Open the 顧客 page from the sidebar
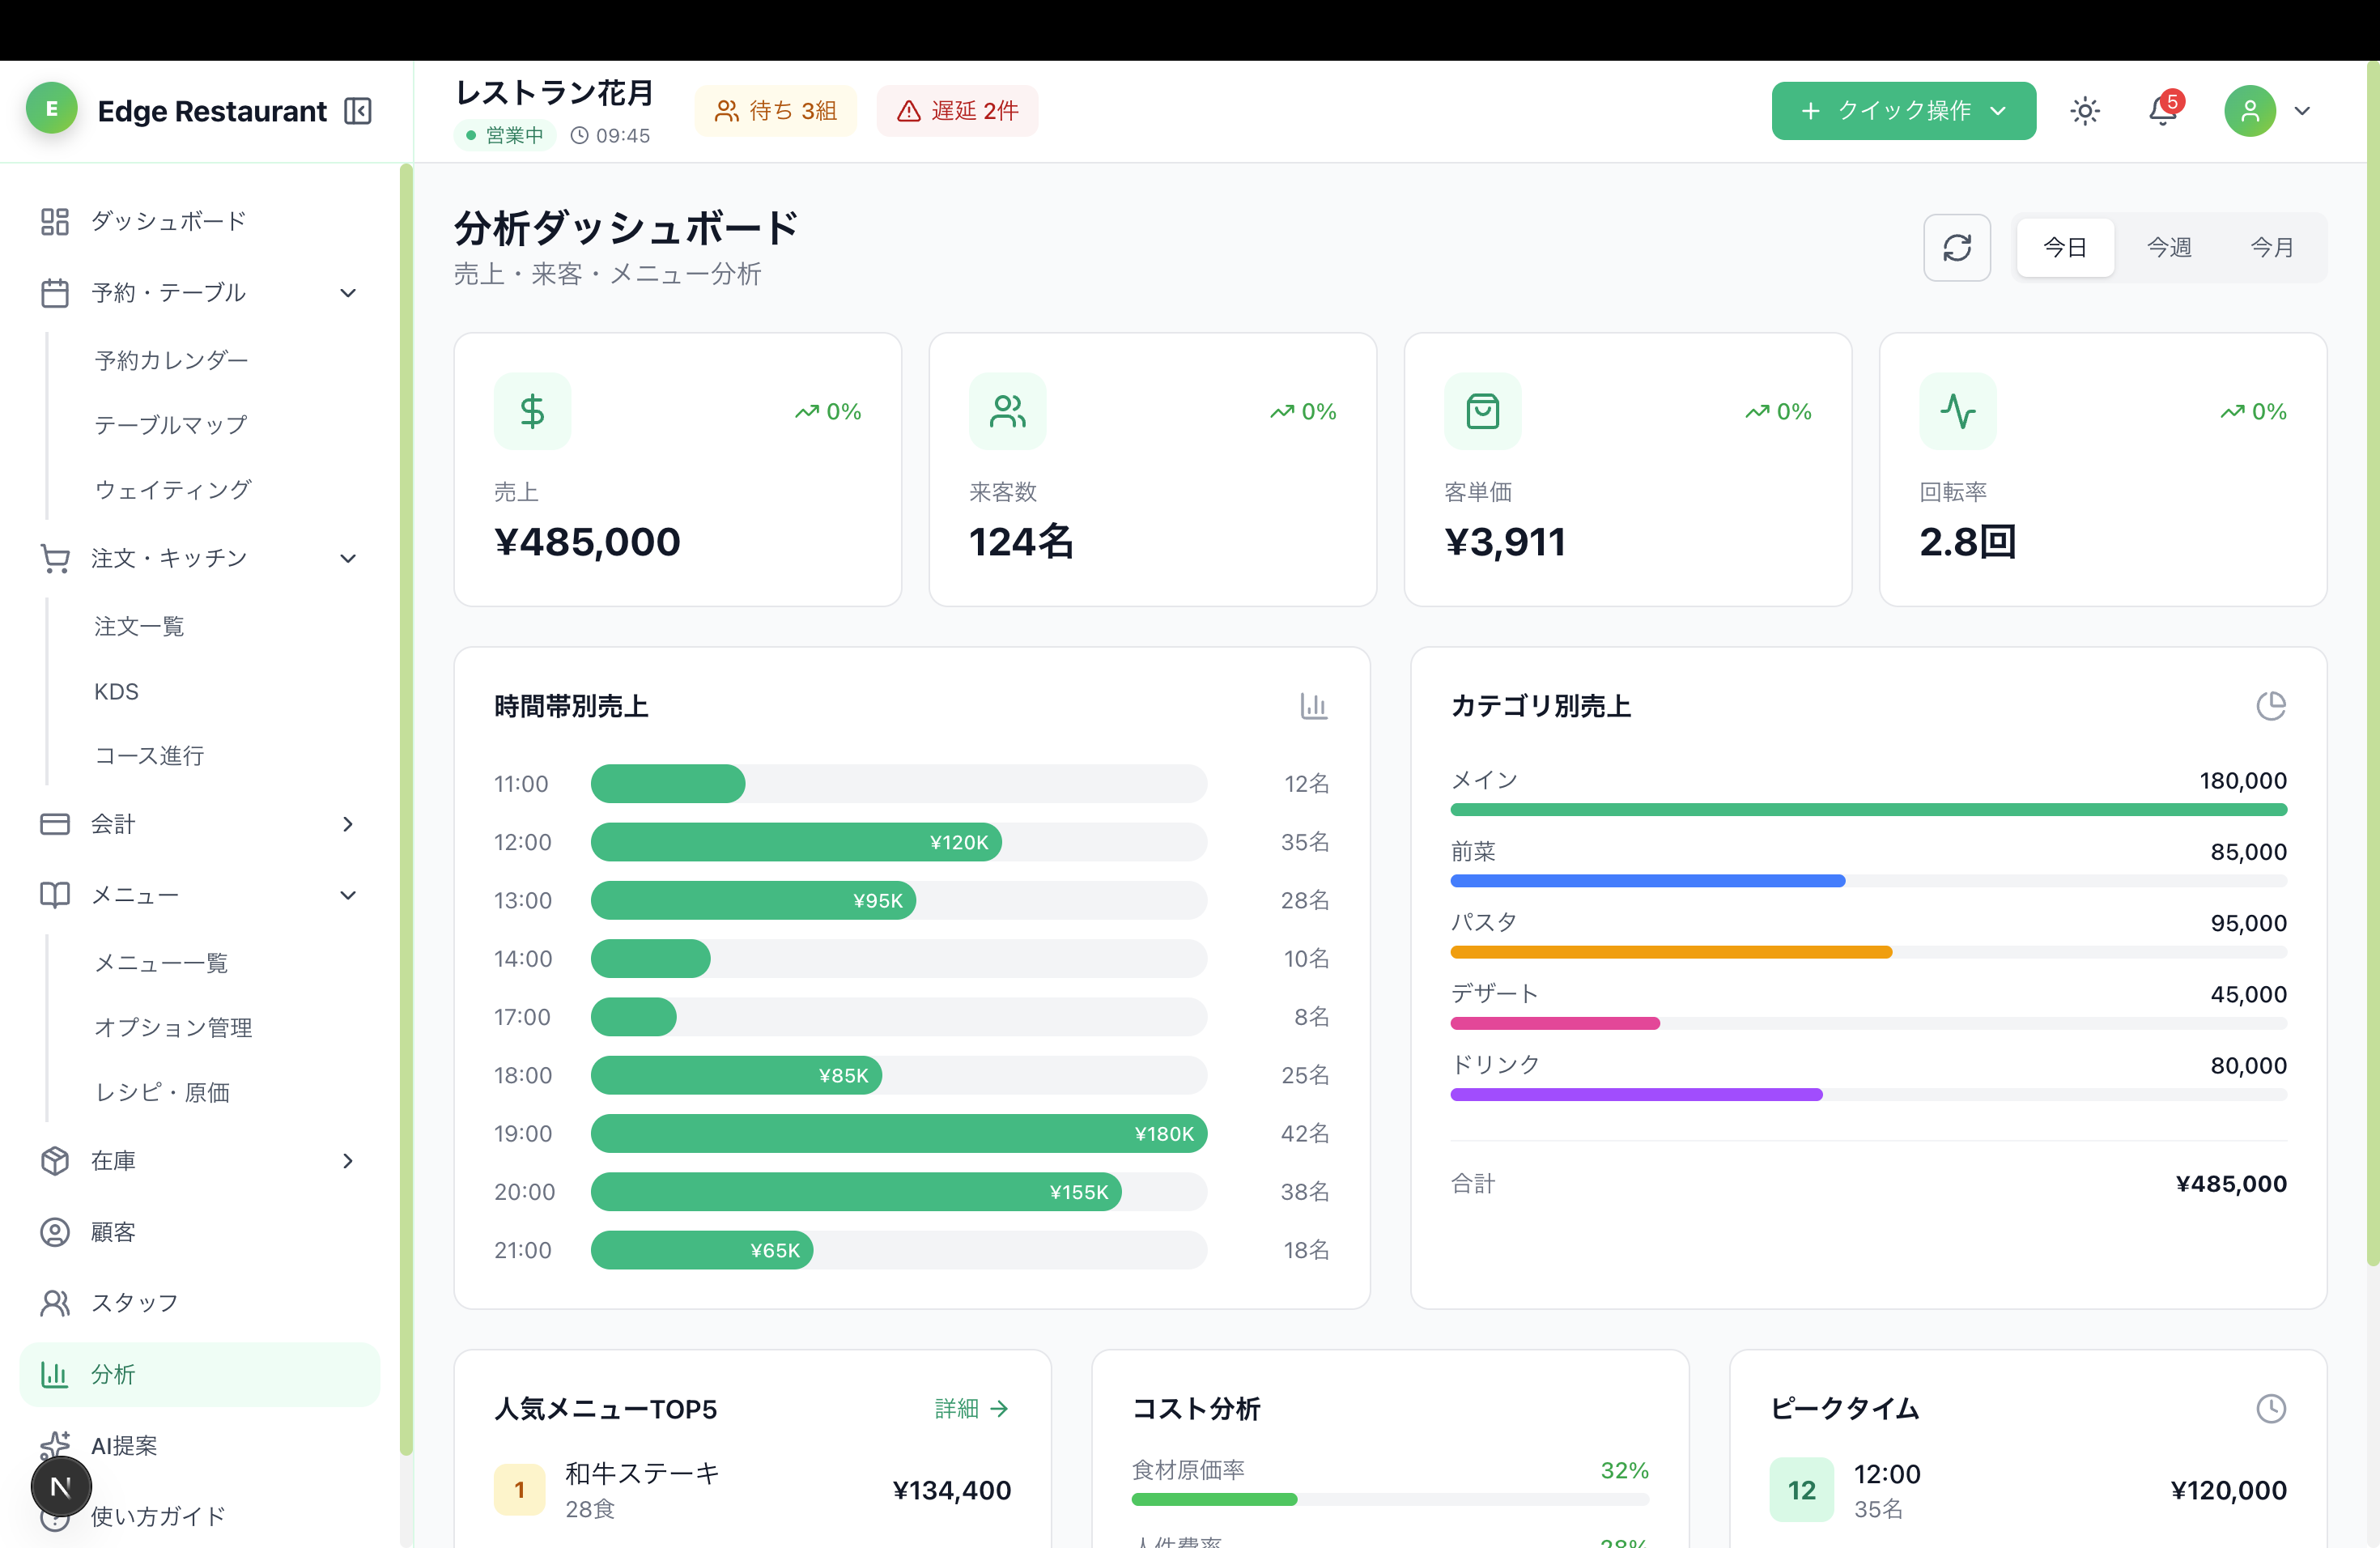This screenshot has height=1548, width=2380. tap(113, 1232)
